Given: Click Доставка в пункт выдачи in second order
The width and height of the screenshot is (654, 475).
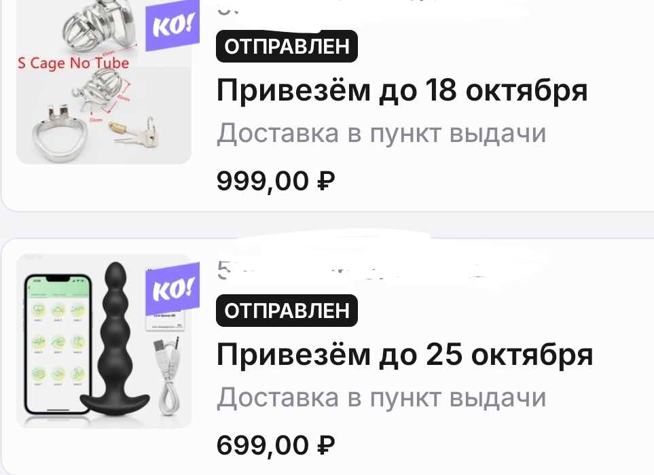Looking at the screenshot, I should [381, 398].
